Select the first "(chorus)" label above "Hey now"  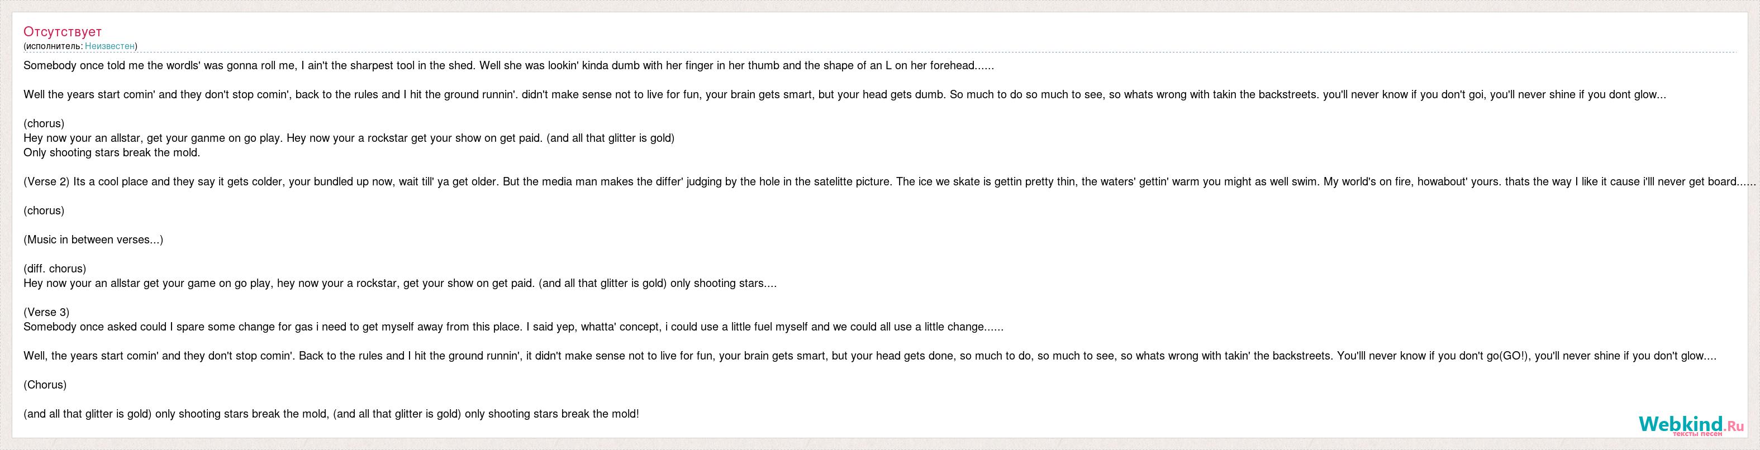44,123
